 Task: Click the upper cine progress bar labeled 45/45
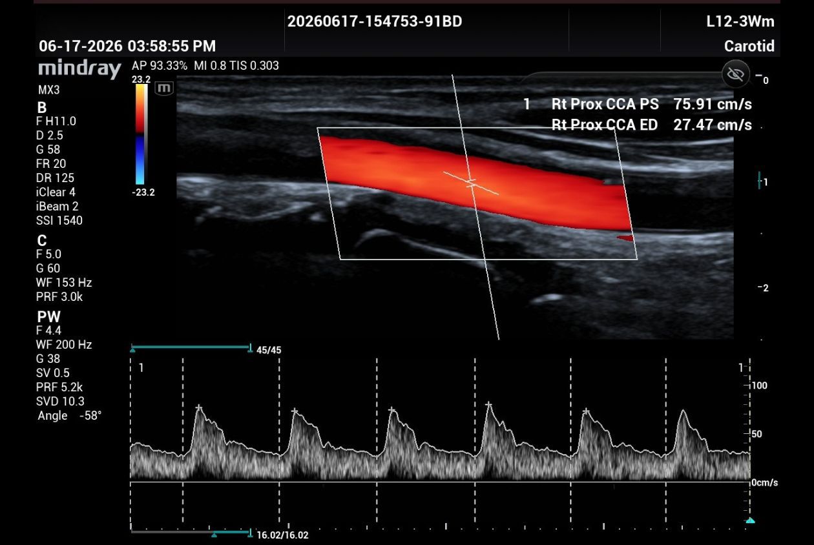(x=191, y=348)
